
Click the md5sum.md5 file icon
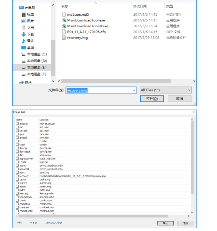pos(64,14)
